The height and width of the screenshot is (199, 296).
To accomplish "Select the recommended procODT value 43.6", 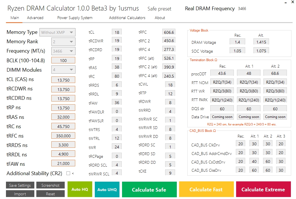I will (x=222, y=73).
